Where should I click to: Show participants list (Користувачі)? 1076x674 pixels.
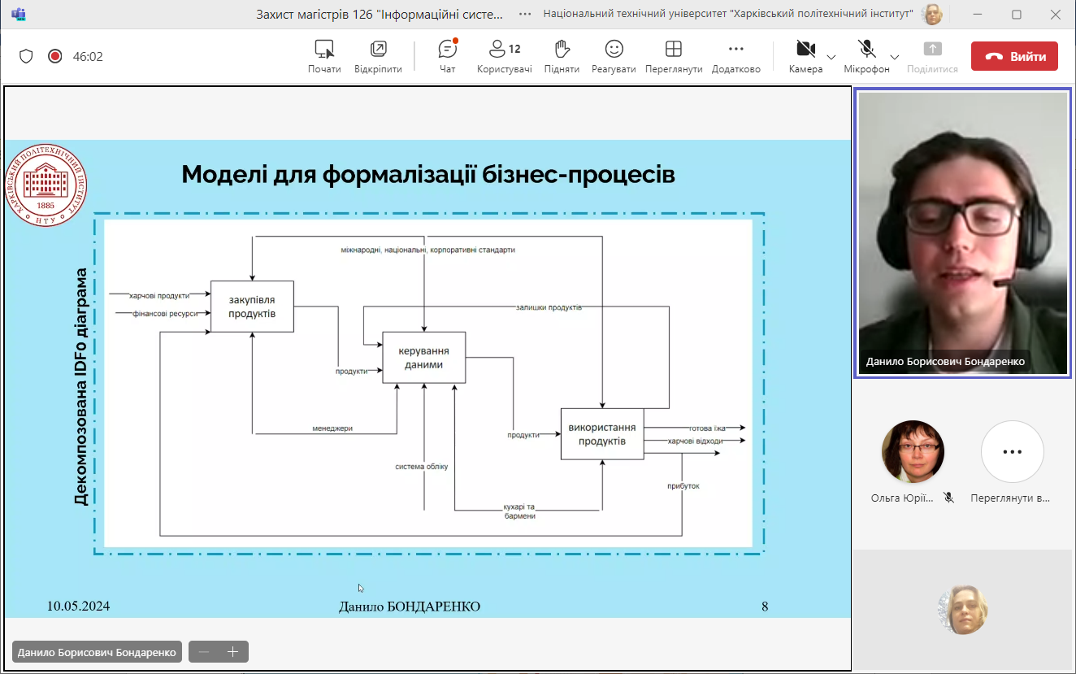(x=504, y=55)
